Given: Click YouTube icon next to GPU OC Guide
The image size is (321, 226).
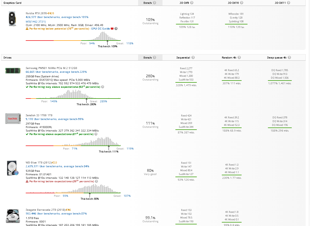Looking at the screenshot, I should pyautogui.click(x=112, y=28).
